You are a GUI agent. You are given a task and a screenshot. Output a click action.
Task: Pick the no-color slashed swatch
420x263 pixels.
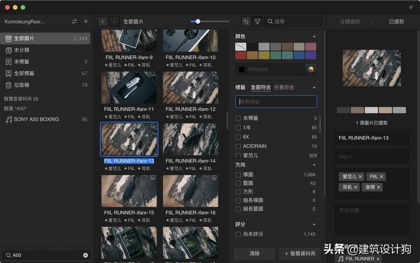tap(240, 47)
